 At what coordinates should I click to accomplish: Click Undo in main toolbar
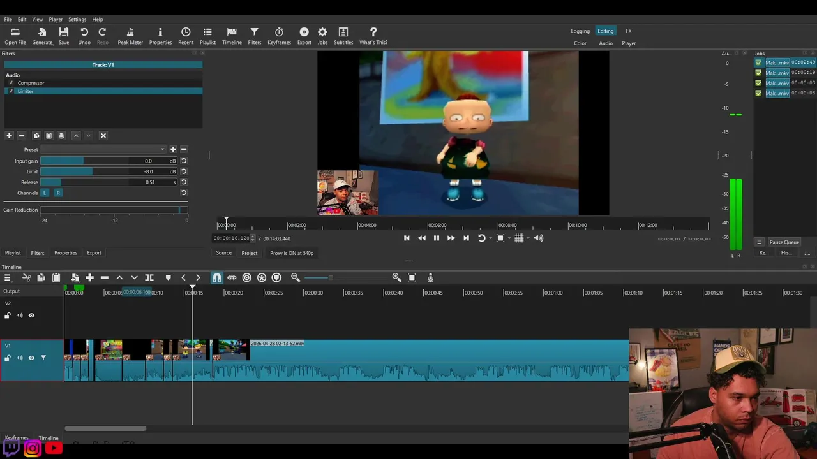(84, 36)
